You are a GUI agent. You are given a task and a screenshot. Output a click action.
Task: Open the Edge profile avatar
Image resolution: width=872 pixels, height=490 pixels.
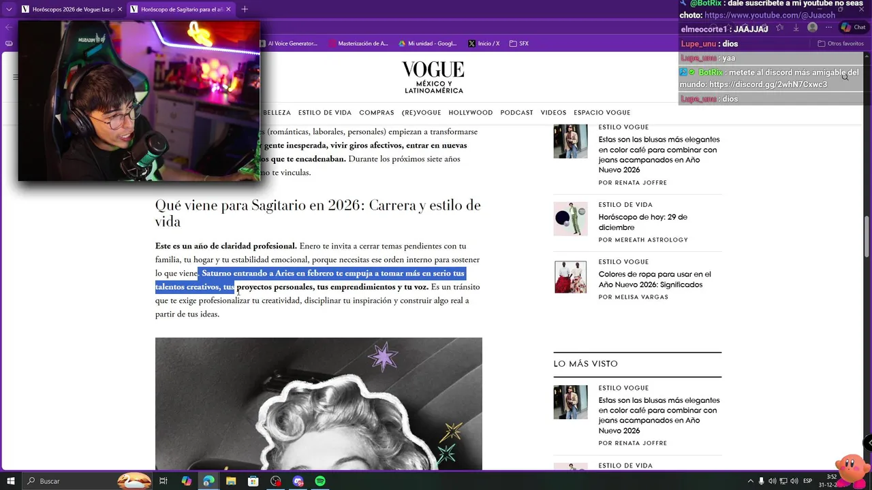pos(812,27)
